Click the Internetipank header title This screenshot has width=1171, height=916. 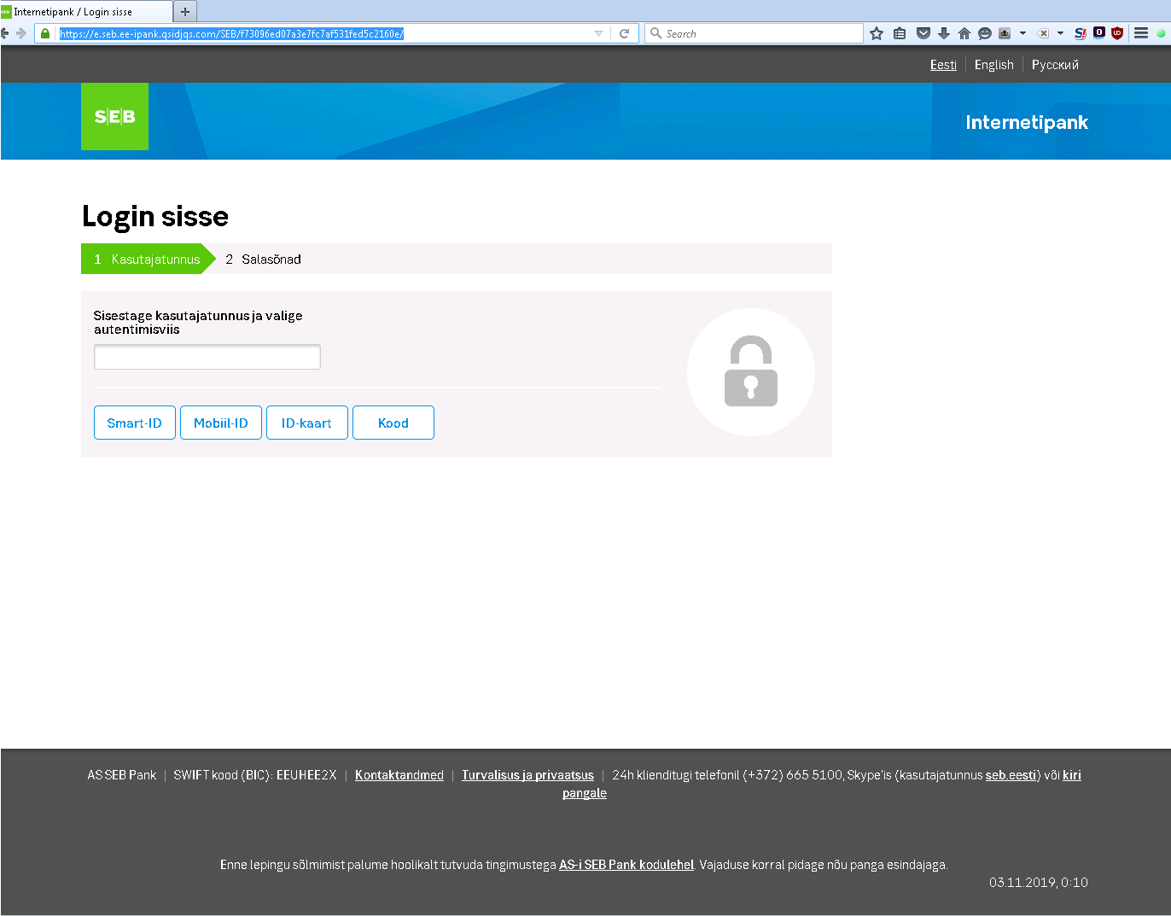pyautogui.click(x=1027, y=122)
